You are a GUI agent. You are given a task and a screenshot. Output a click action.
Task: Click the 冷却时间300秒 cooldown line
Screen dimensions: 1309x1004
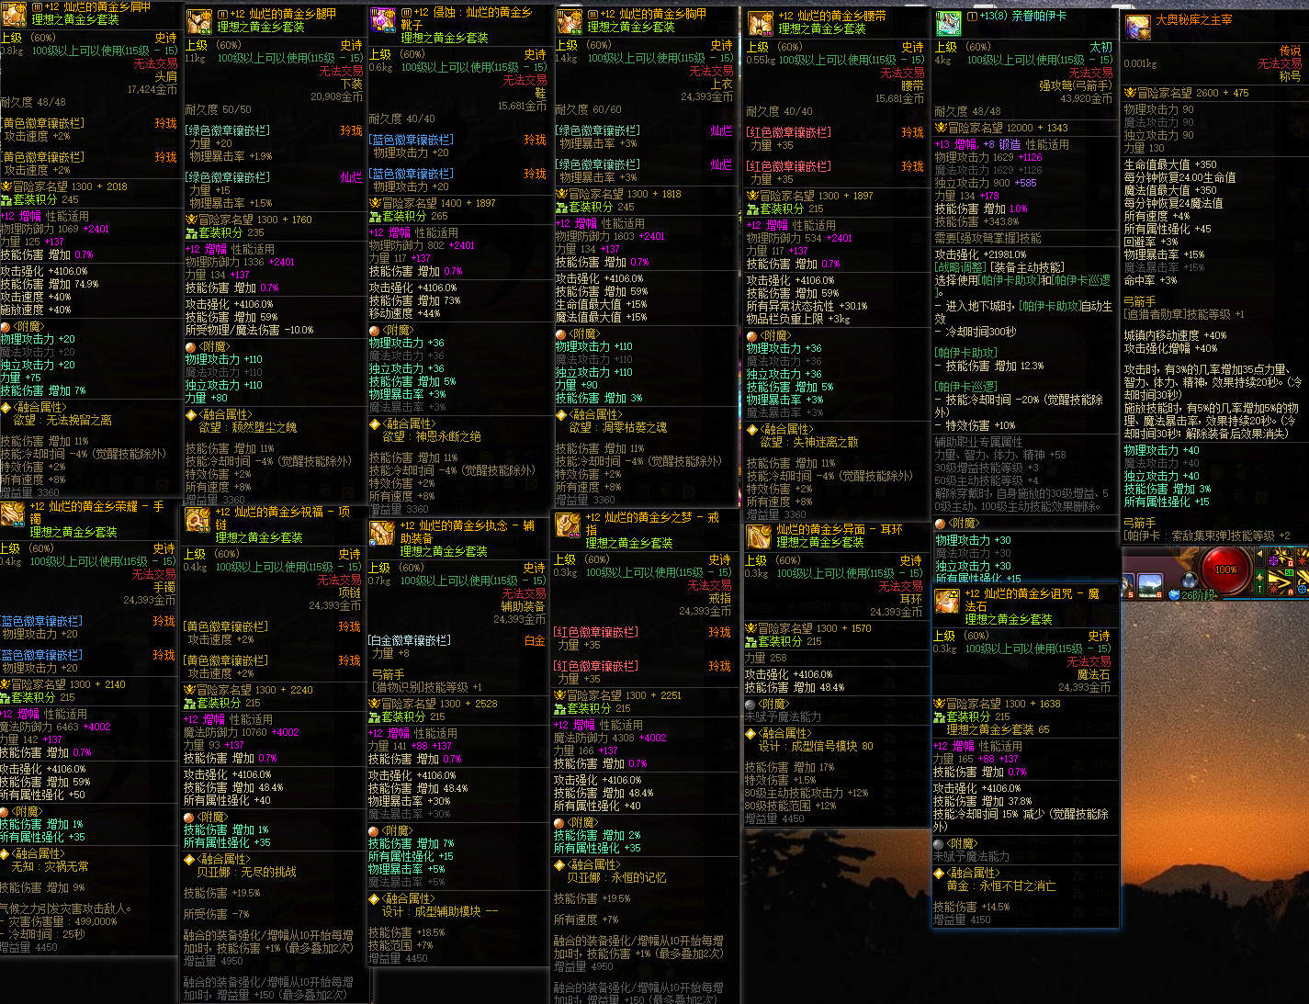tap(976, 332)
